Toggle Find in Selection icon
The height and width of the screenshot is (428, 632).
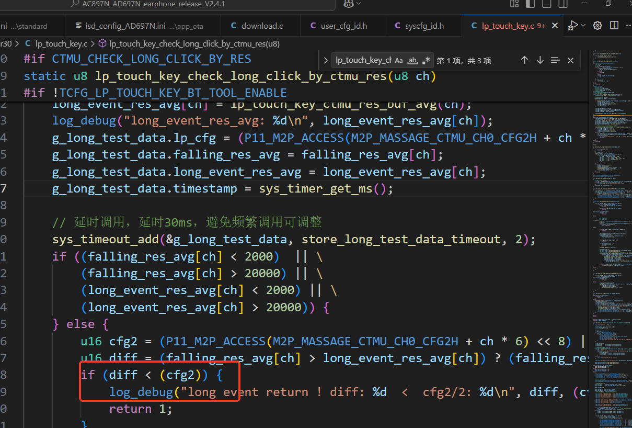(x=555, y=60)
